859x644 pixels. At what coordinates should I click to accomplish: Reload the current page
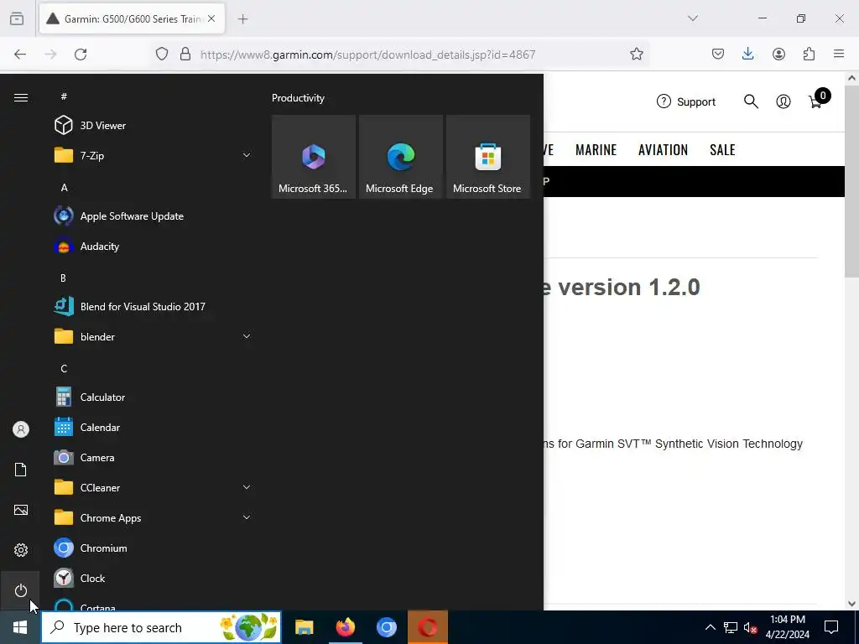point(81,54)
